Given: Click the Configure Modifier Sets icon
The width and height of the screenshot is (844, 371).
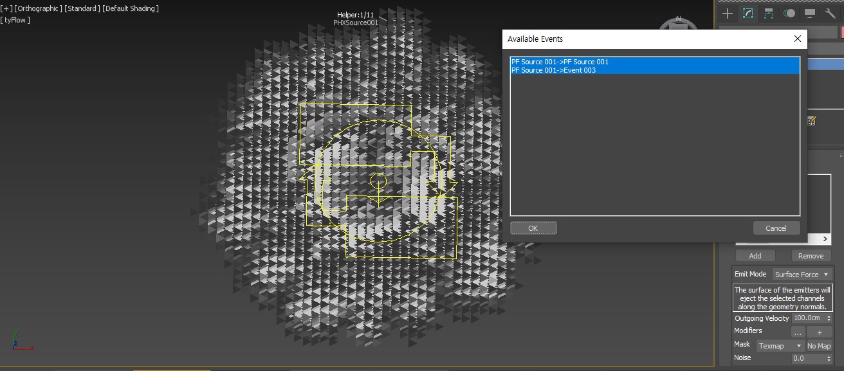Looking at the screenshot, I should pos(812,120).
